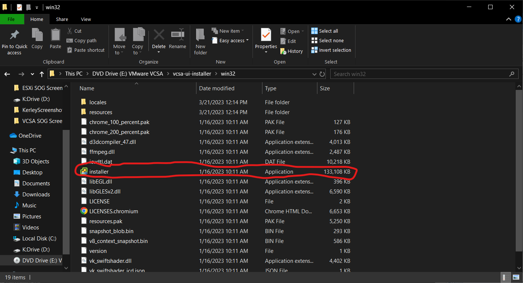
Task: Refresh the win32 folder view
Action: click(322, 74)
